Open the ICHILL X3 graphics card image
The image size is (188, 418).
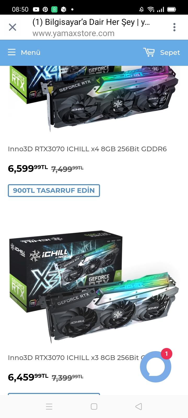[94, 286]
